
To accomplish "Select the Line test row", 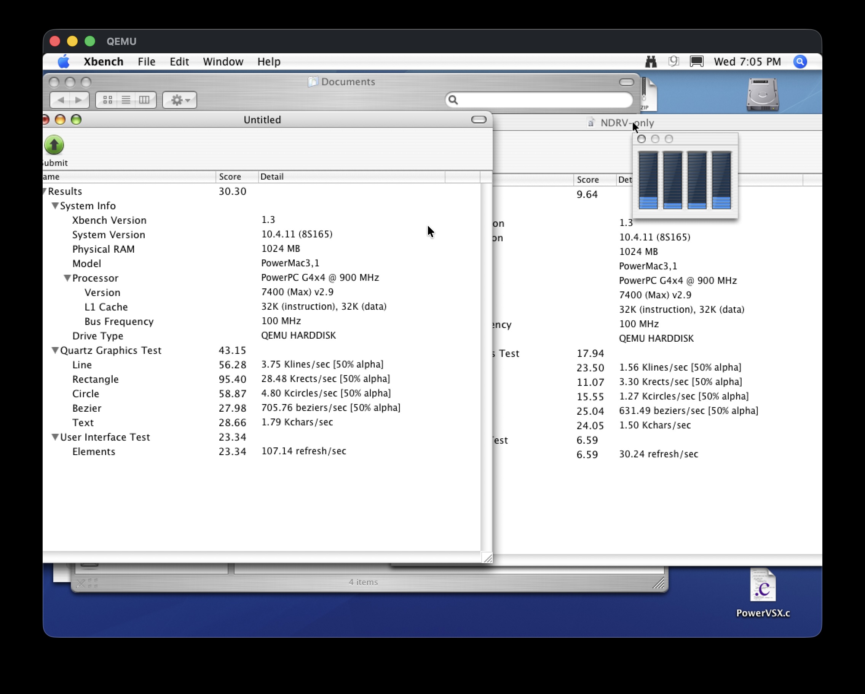I will (x=261, y=365).
